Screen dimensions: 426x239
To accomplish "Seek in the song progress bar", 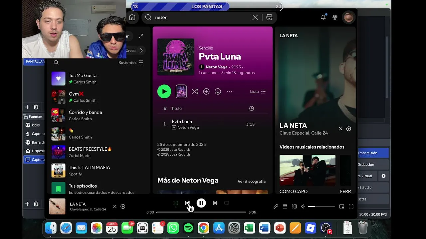I will tap(201, 212).
